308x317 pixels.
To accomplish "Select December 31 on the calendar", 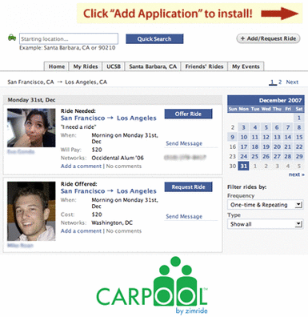I will tap(243, 166).
